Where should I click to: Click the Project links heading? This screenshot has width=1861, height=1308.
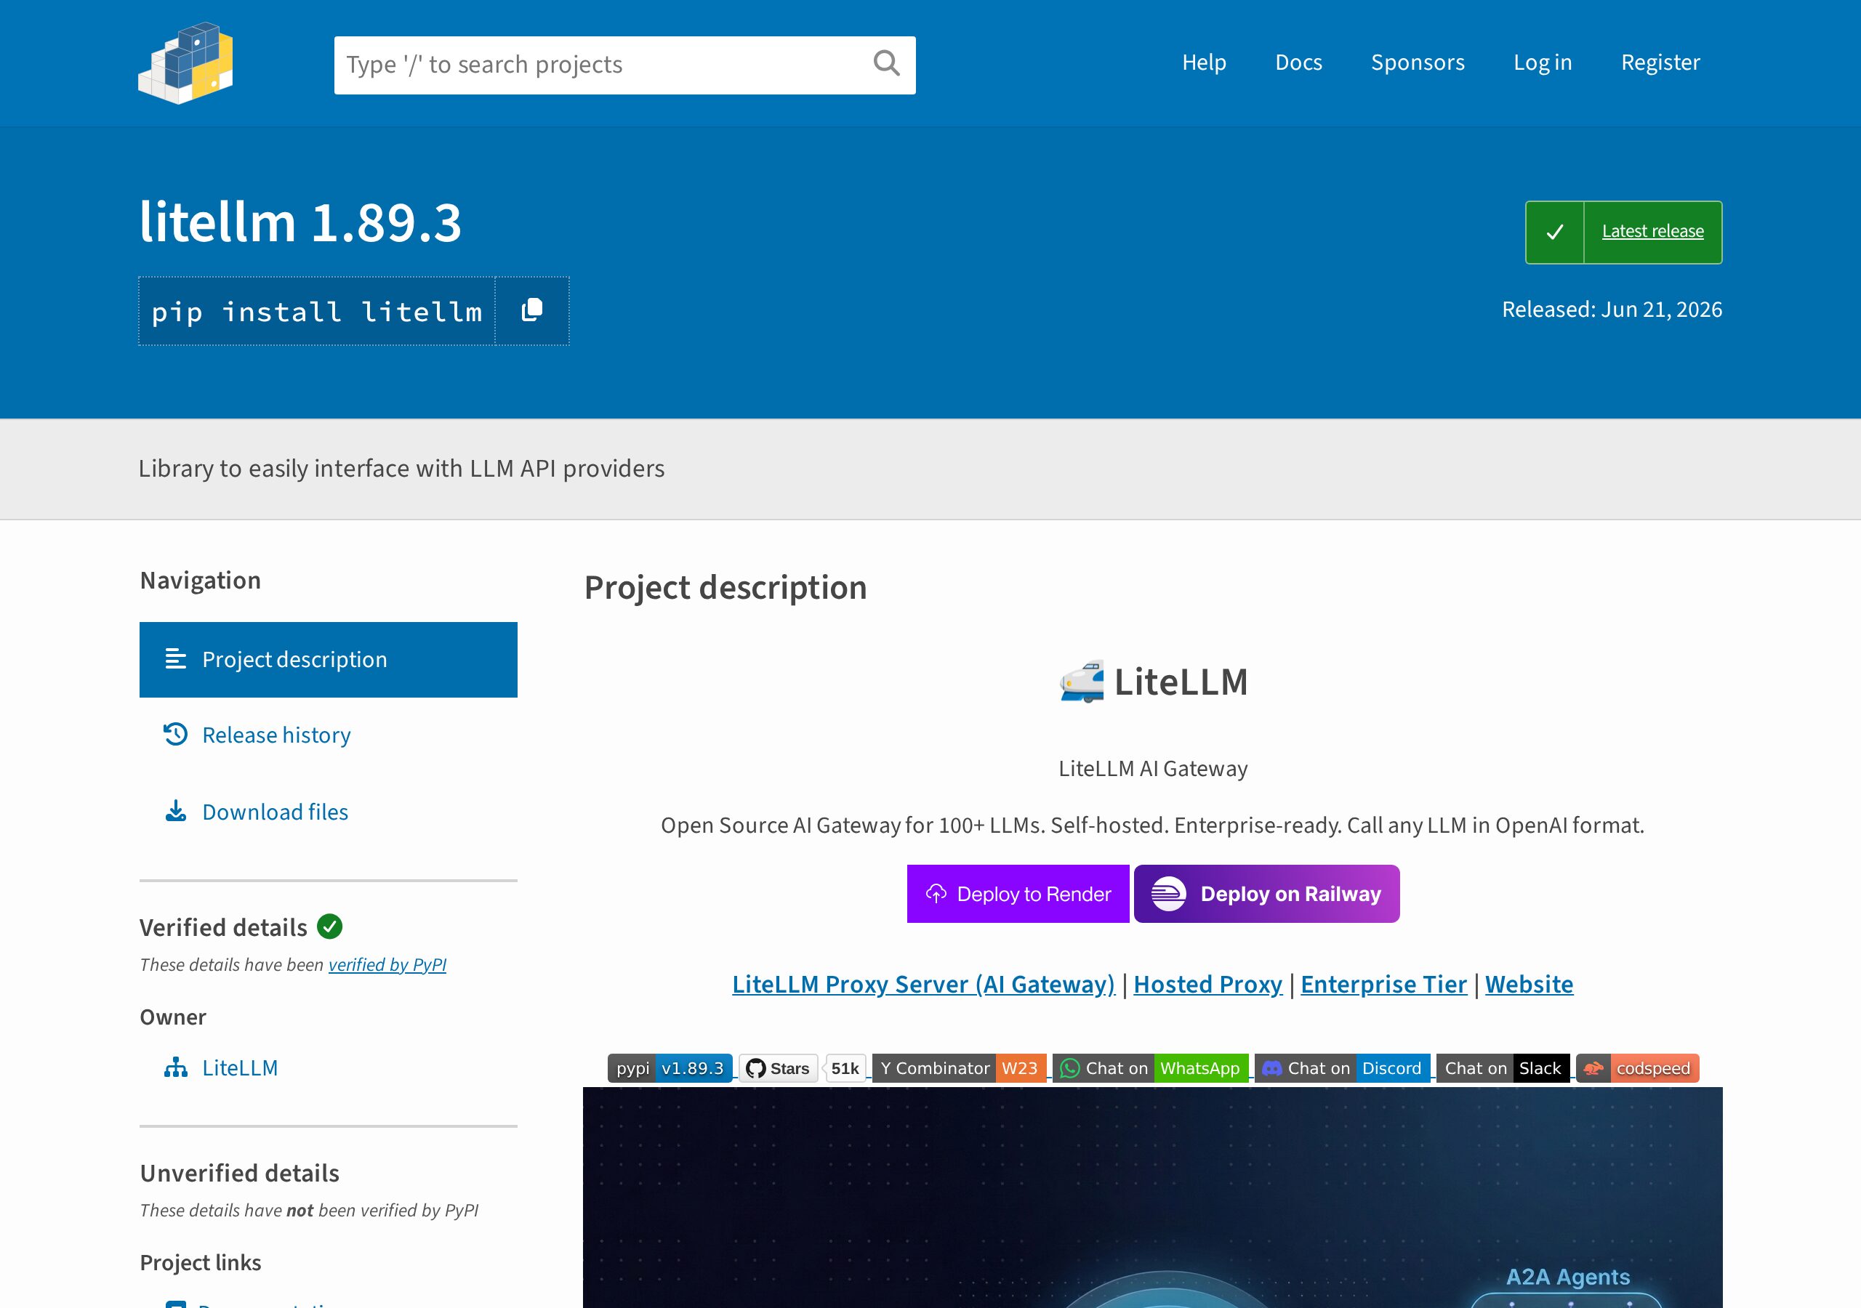click(200, 1263)
